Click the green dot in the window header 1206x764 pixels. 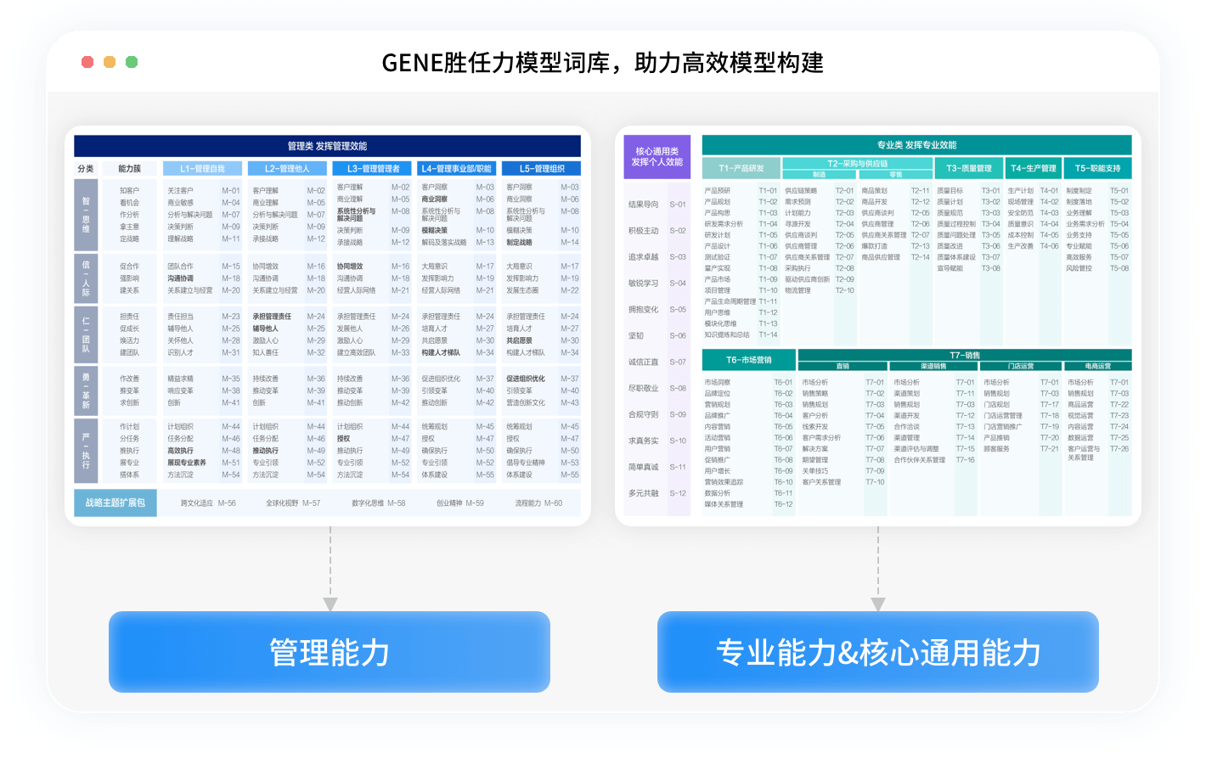[132, 62]
